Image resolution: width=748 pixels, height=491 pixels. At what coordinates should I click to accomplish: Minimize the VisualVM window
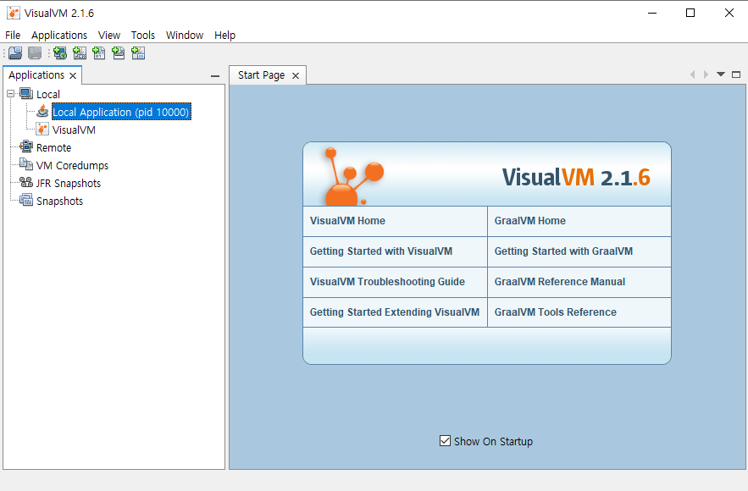pos(652,13)
